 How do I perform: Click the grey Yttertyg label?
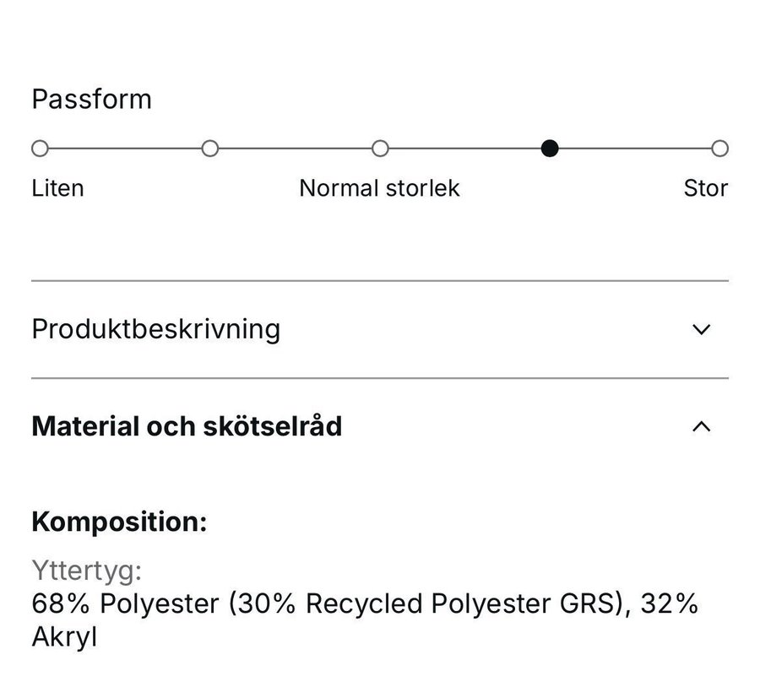point(86,571)
